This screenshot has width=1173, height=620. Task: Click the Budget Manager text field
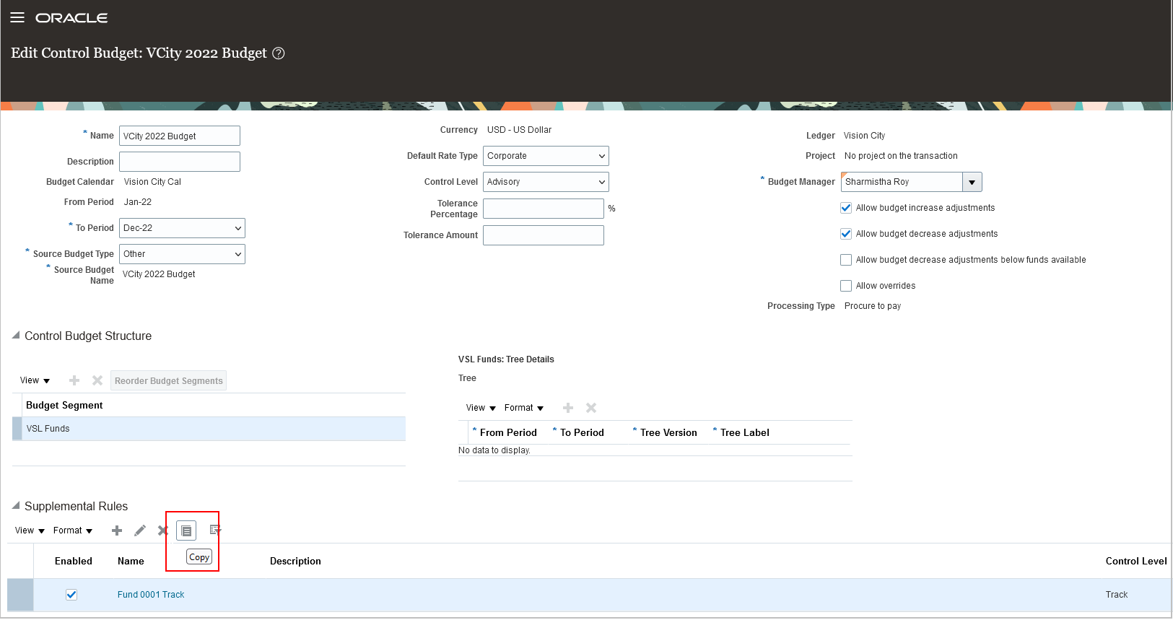coord(902,182)
